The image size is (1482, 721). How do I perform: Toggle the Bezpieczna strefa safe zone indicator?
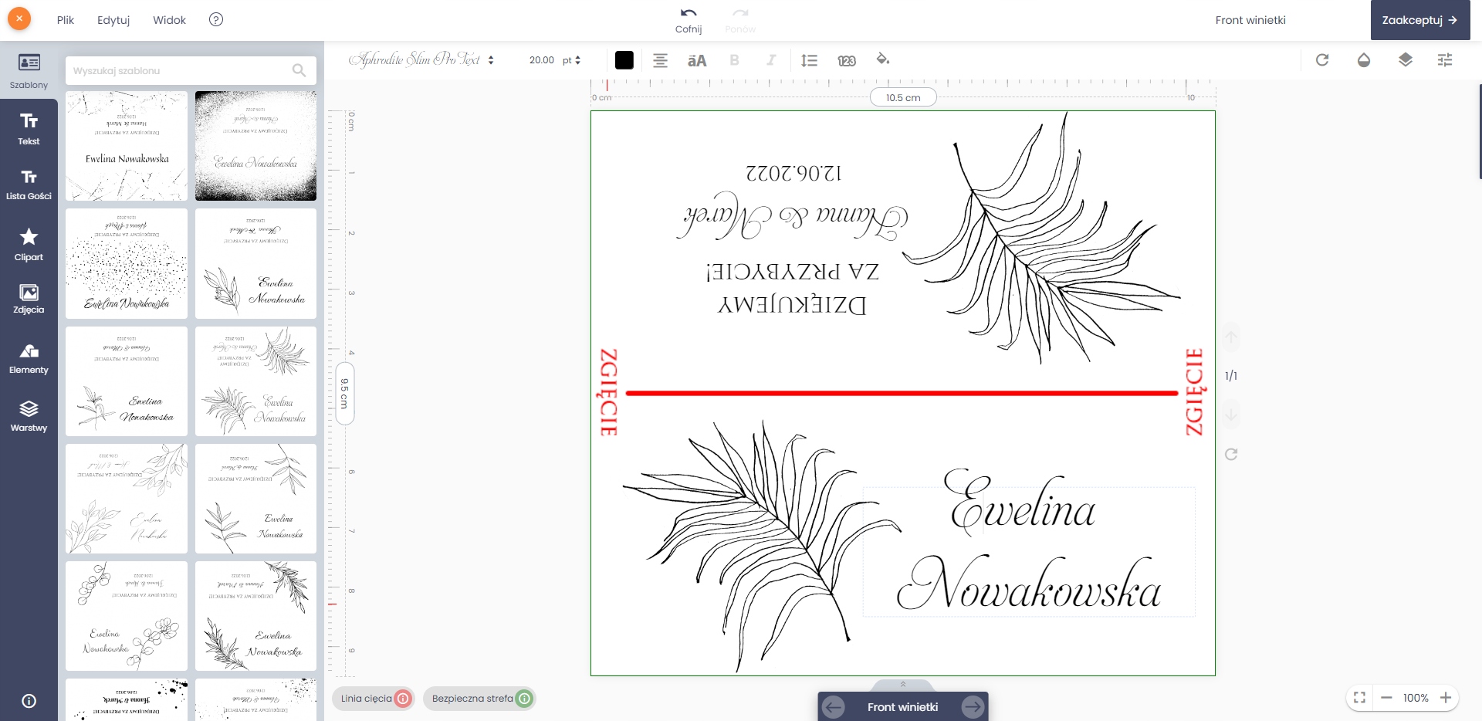point(479,699)
